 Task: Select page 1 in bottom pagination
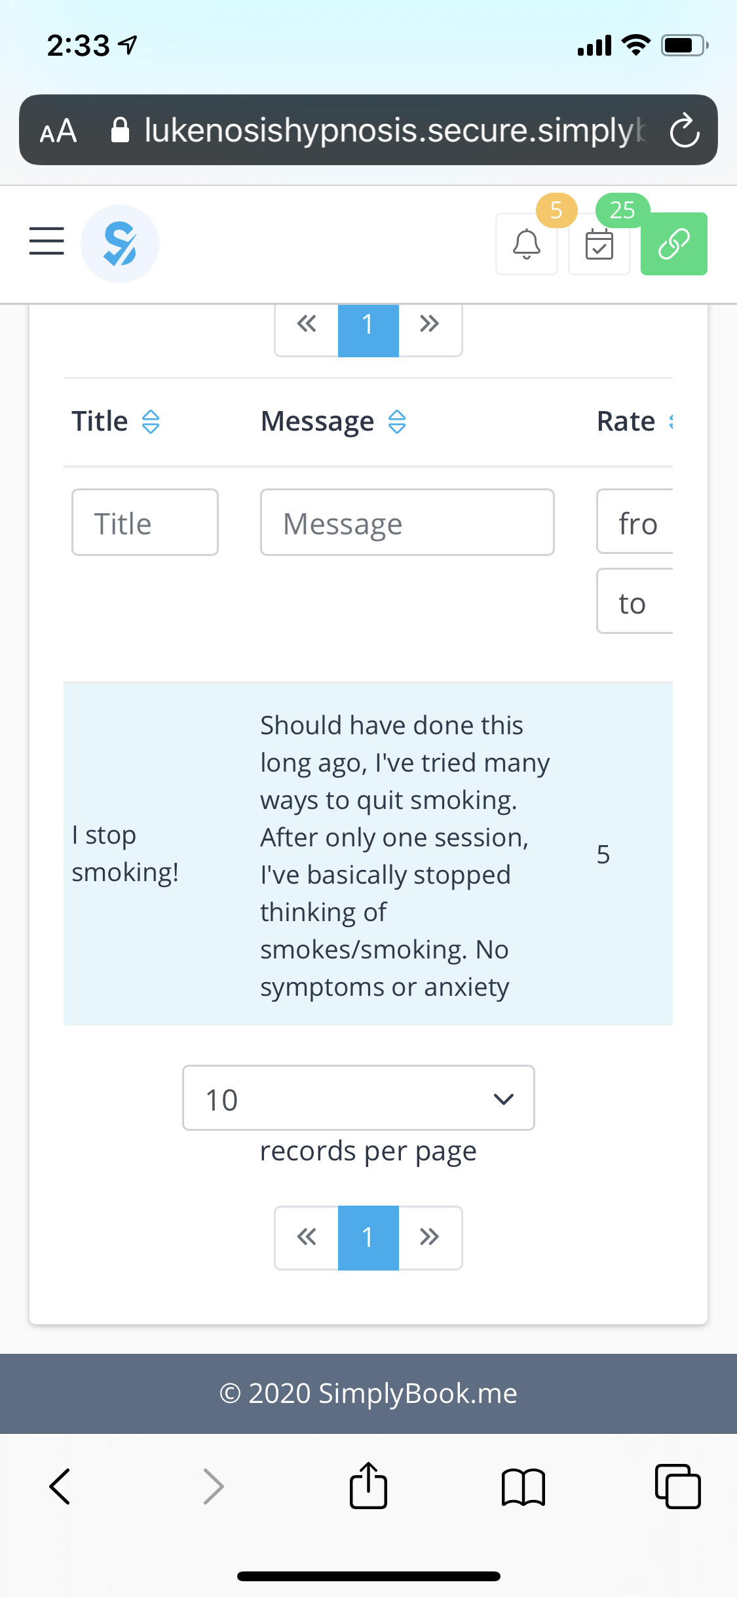[368, 1238]
